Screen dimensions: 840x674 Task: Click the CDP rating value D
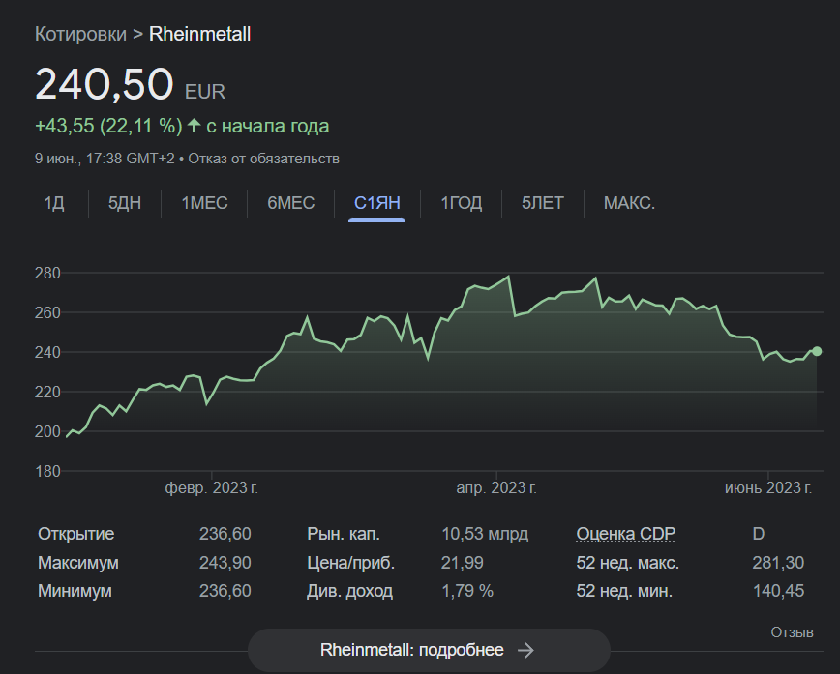pyautogui.click(x=759, y=534)
